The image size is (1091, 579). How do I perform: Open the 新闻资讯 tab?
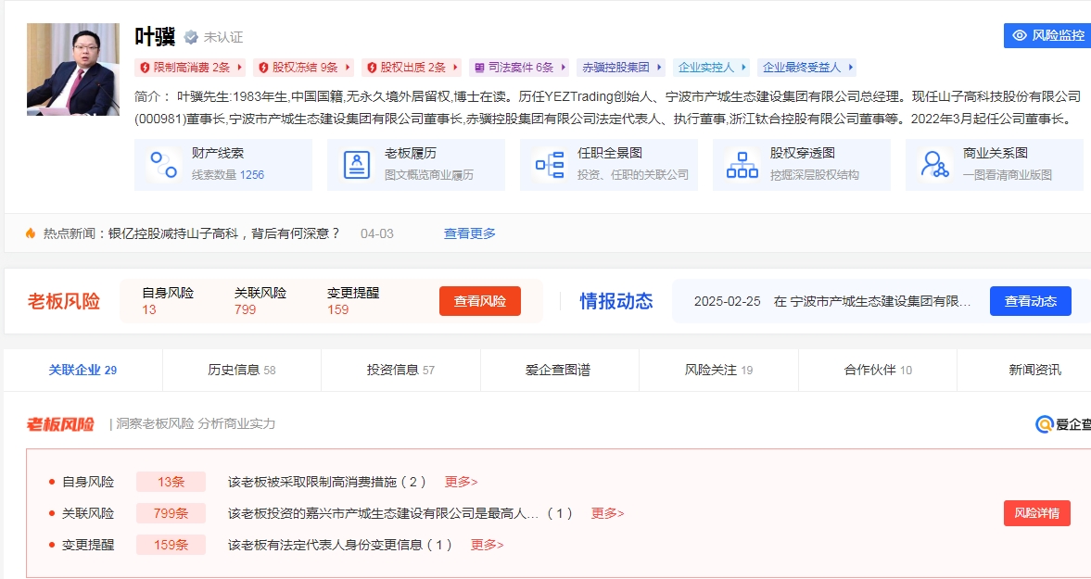point(1034,370)
